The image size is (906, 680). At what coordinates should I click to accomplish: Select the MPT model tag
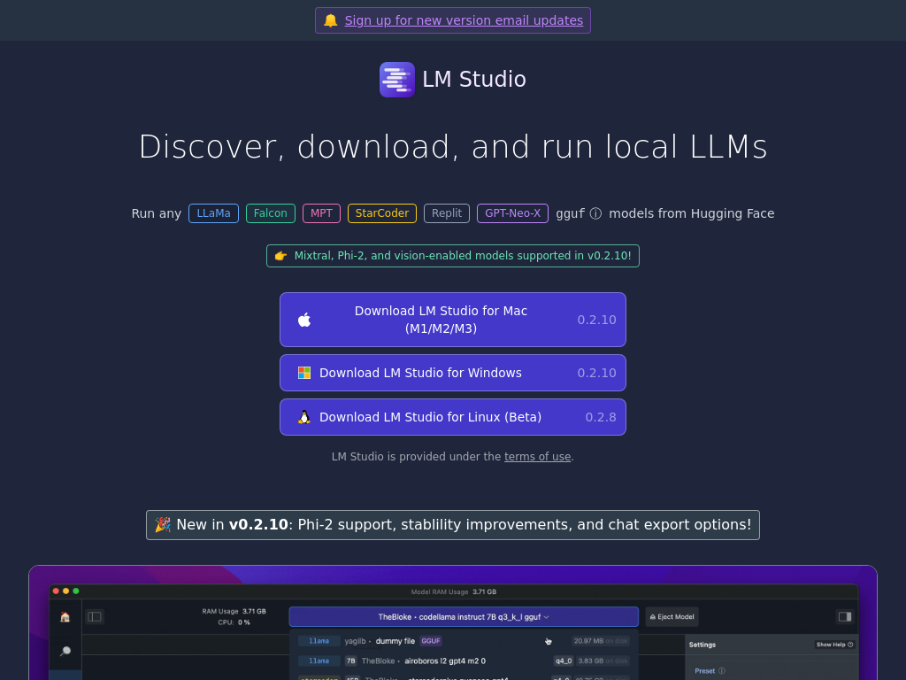[321, 213]
